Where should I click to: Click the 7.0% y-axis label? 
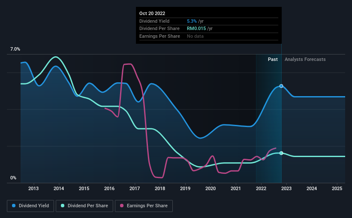(x=15, y=49)
